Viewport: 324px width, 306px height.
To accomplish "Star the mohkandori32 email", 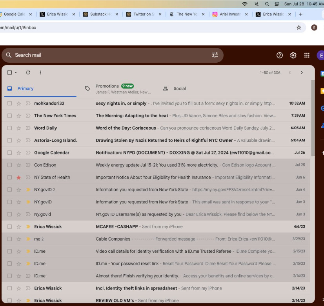I will pyautogui.click(x=19, y=103).
